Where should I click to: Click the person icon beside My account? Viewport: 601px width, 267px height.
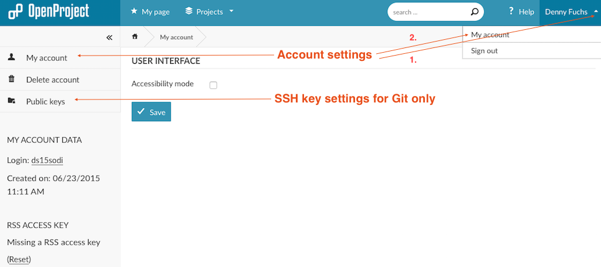(x=12, y=57)
